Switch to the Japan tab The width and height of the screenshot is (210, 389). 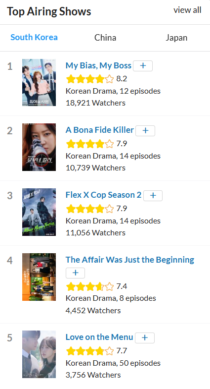click(x=176, y=38)
